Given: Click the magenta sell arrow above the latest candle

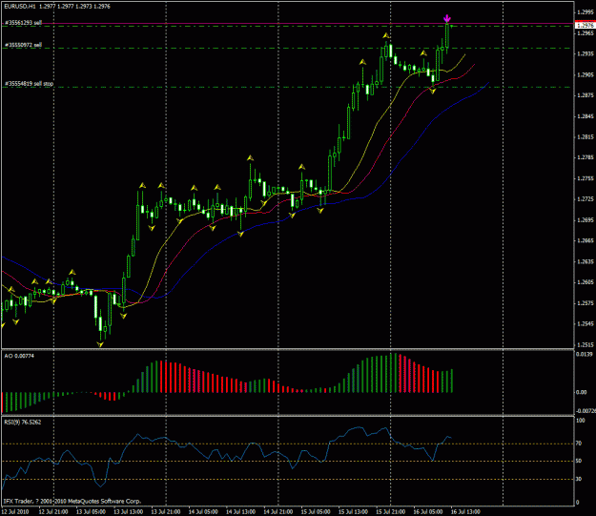Looking at the screenshot, I should click(x=447, y=19).
